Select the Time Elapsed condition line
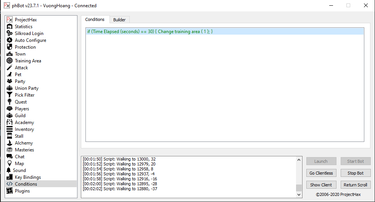The height and width of the screenshot is (202, 375). coord(150,32)
